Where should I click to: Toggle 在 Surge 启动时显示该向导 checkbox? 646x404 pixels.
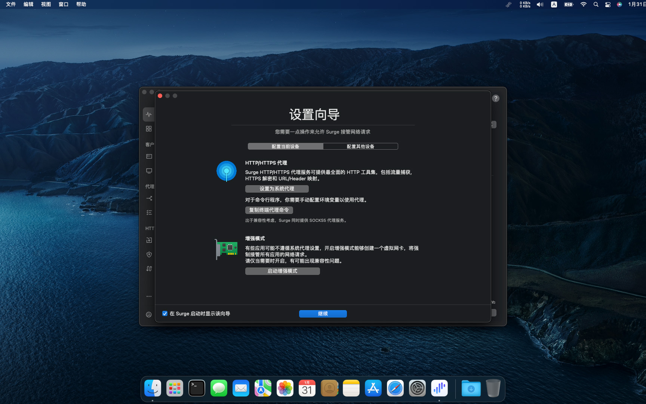point(165,313)
